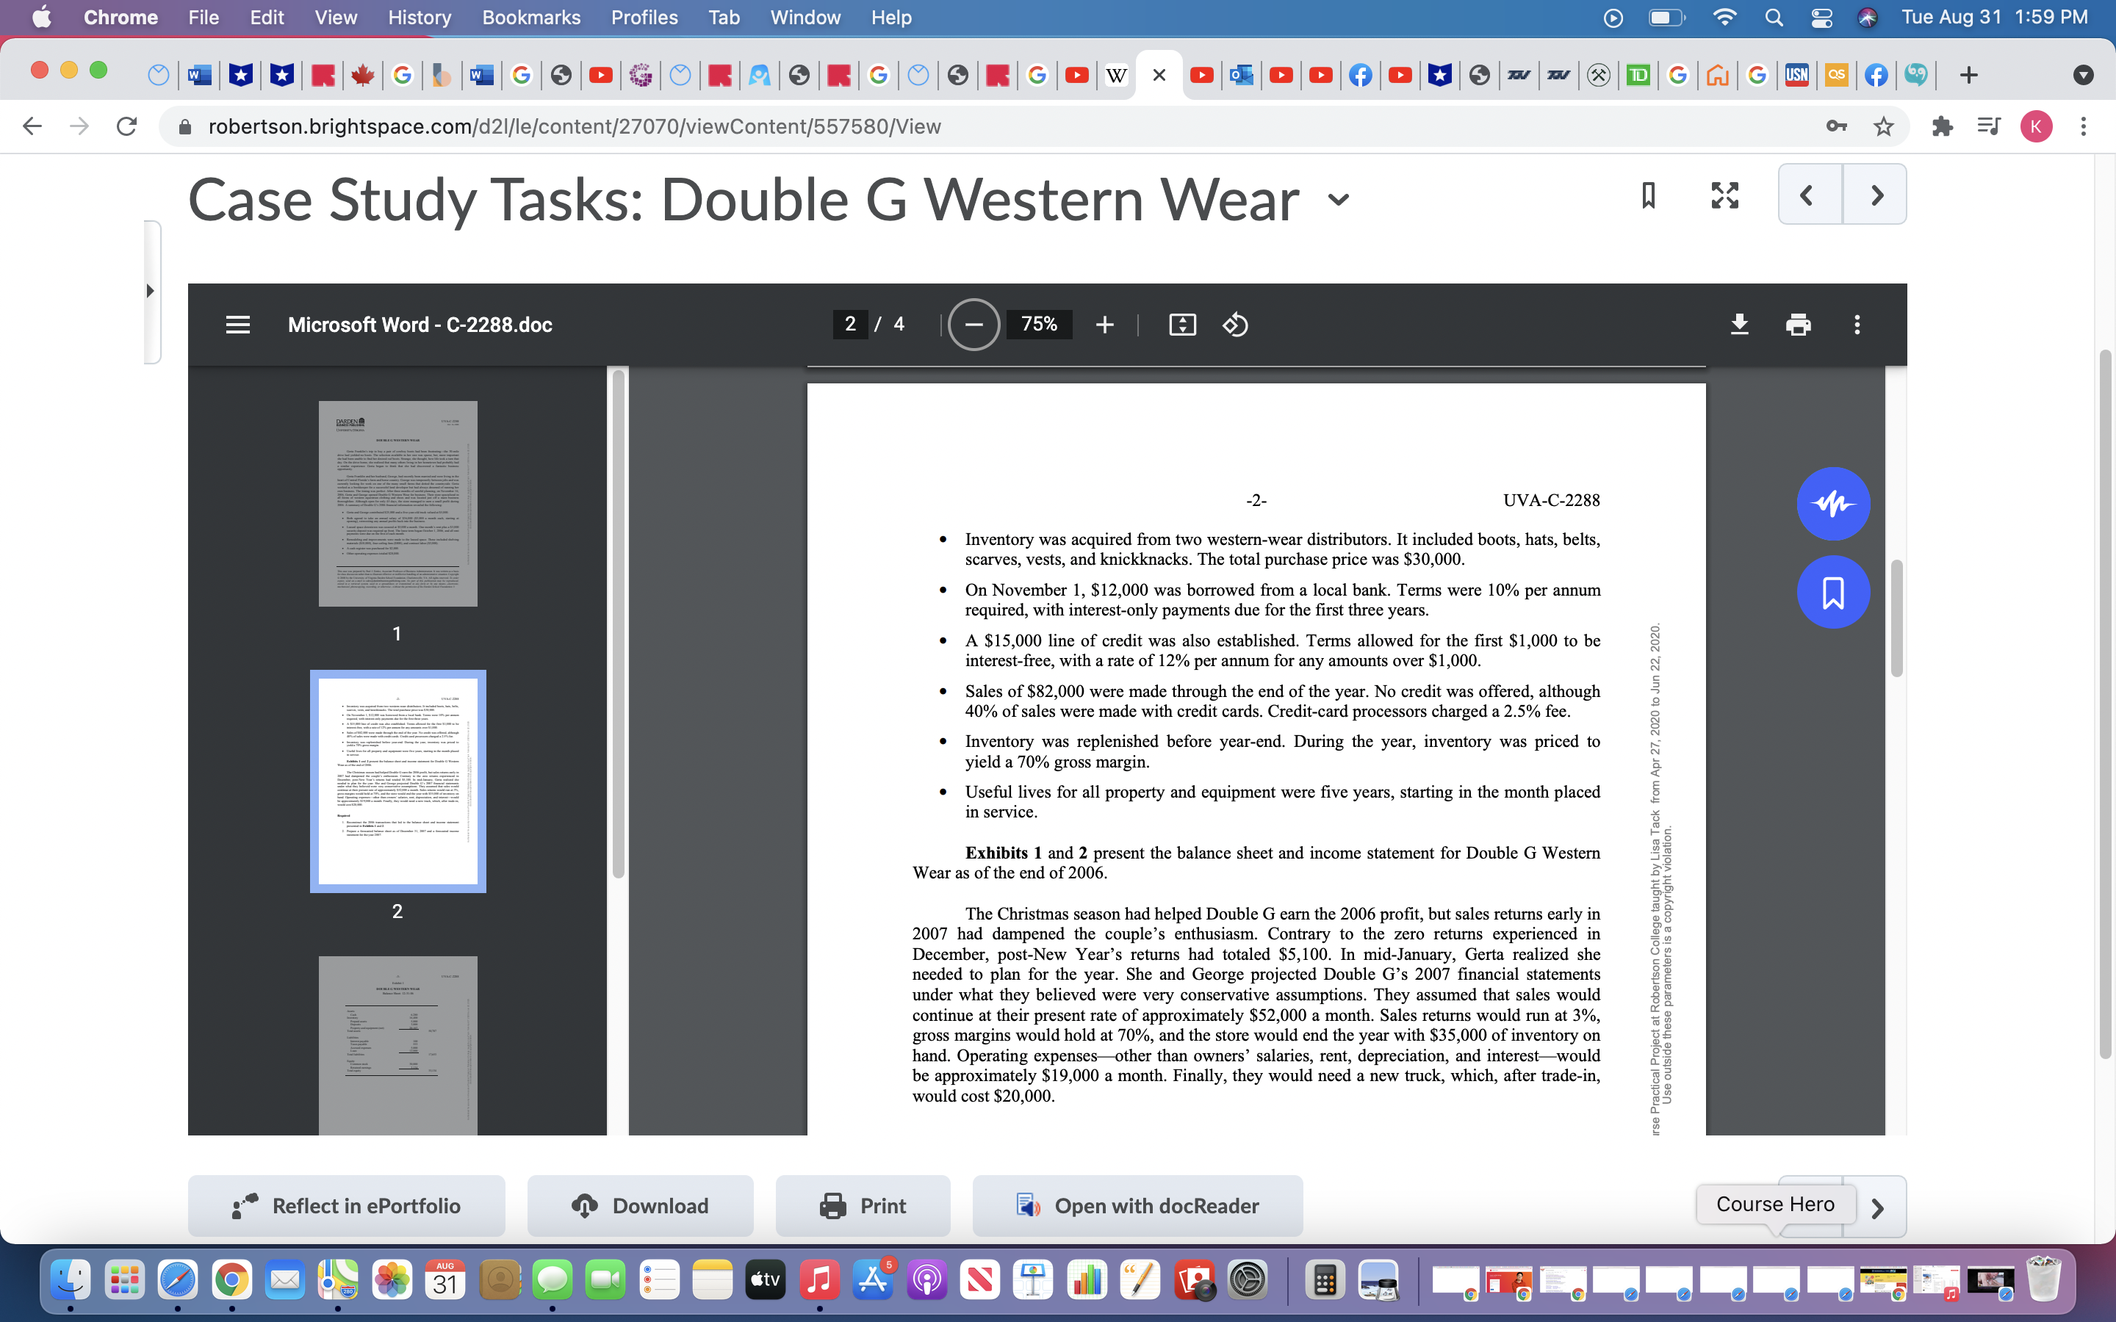This screenshot has width=2116, height=1322.
Task: Open PDF viewer more actions menu
Action: (x=1857, y=325)
